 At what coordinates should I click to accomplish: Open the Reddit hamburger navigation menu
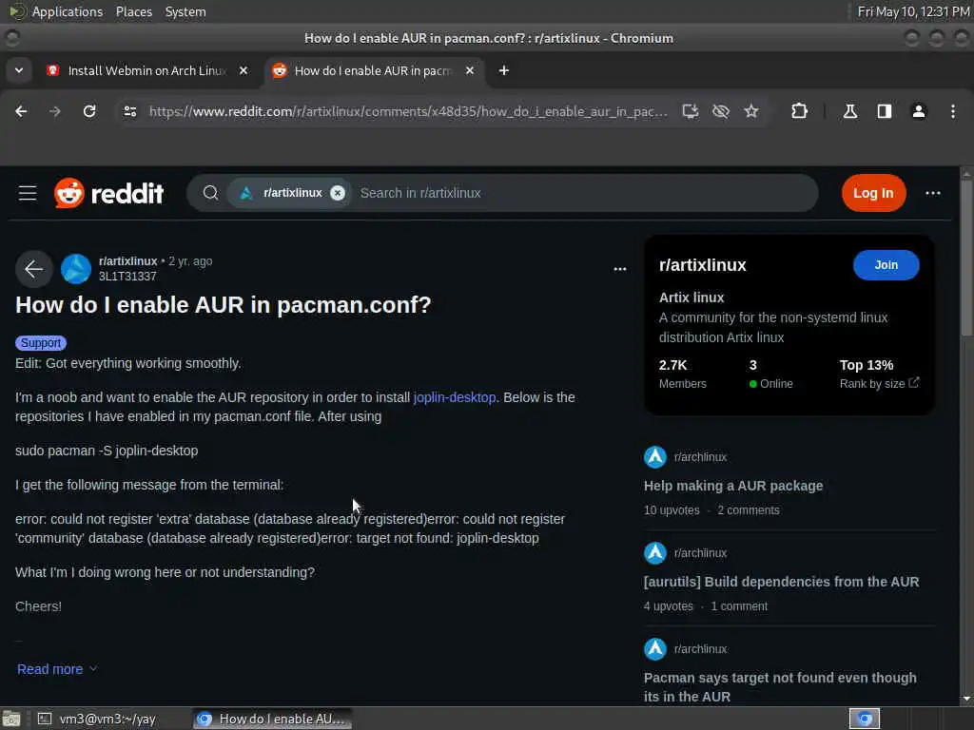pyautogui.click(x=28, y=193)
